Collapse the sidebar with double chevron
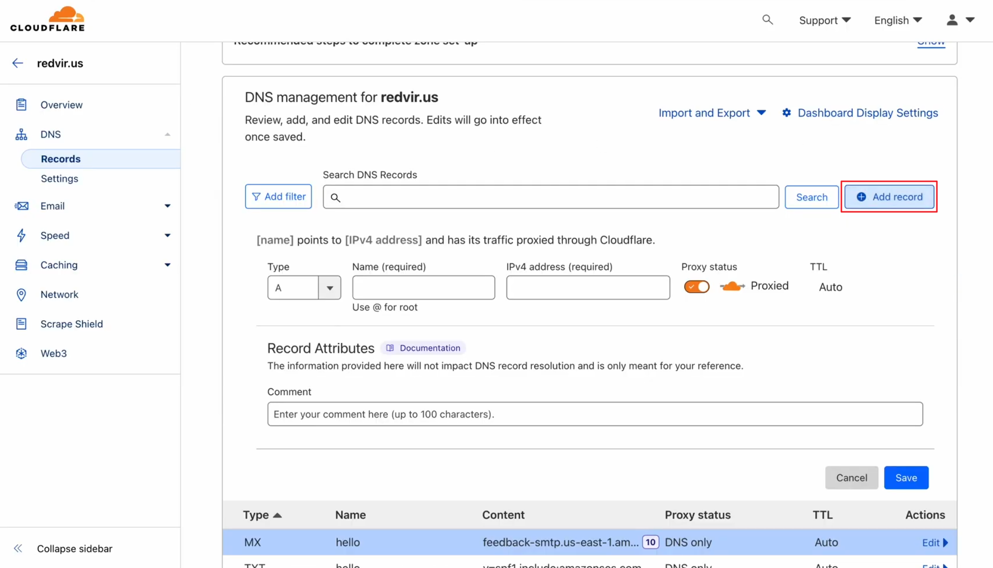993x568 pixels. [18, 548]
